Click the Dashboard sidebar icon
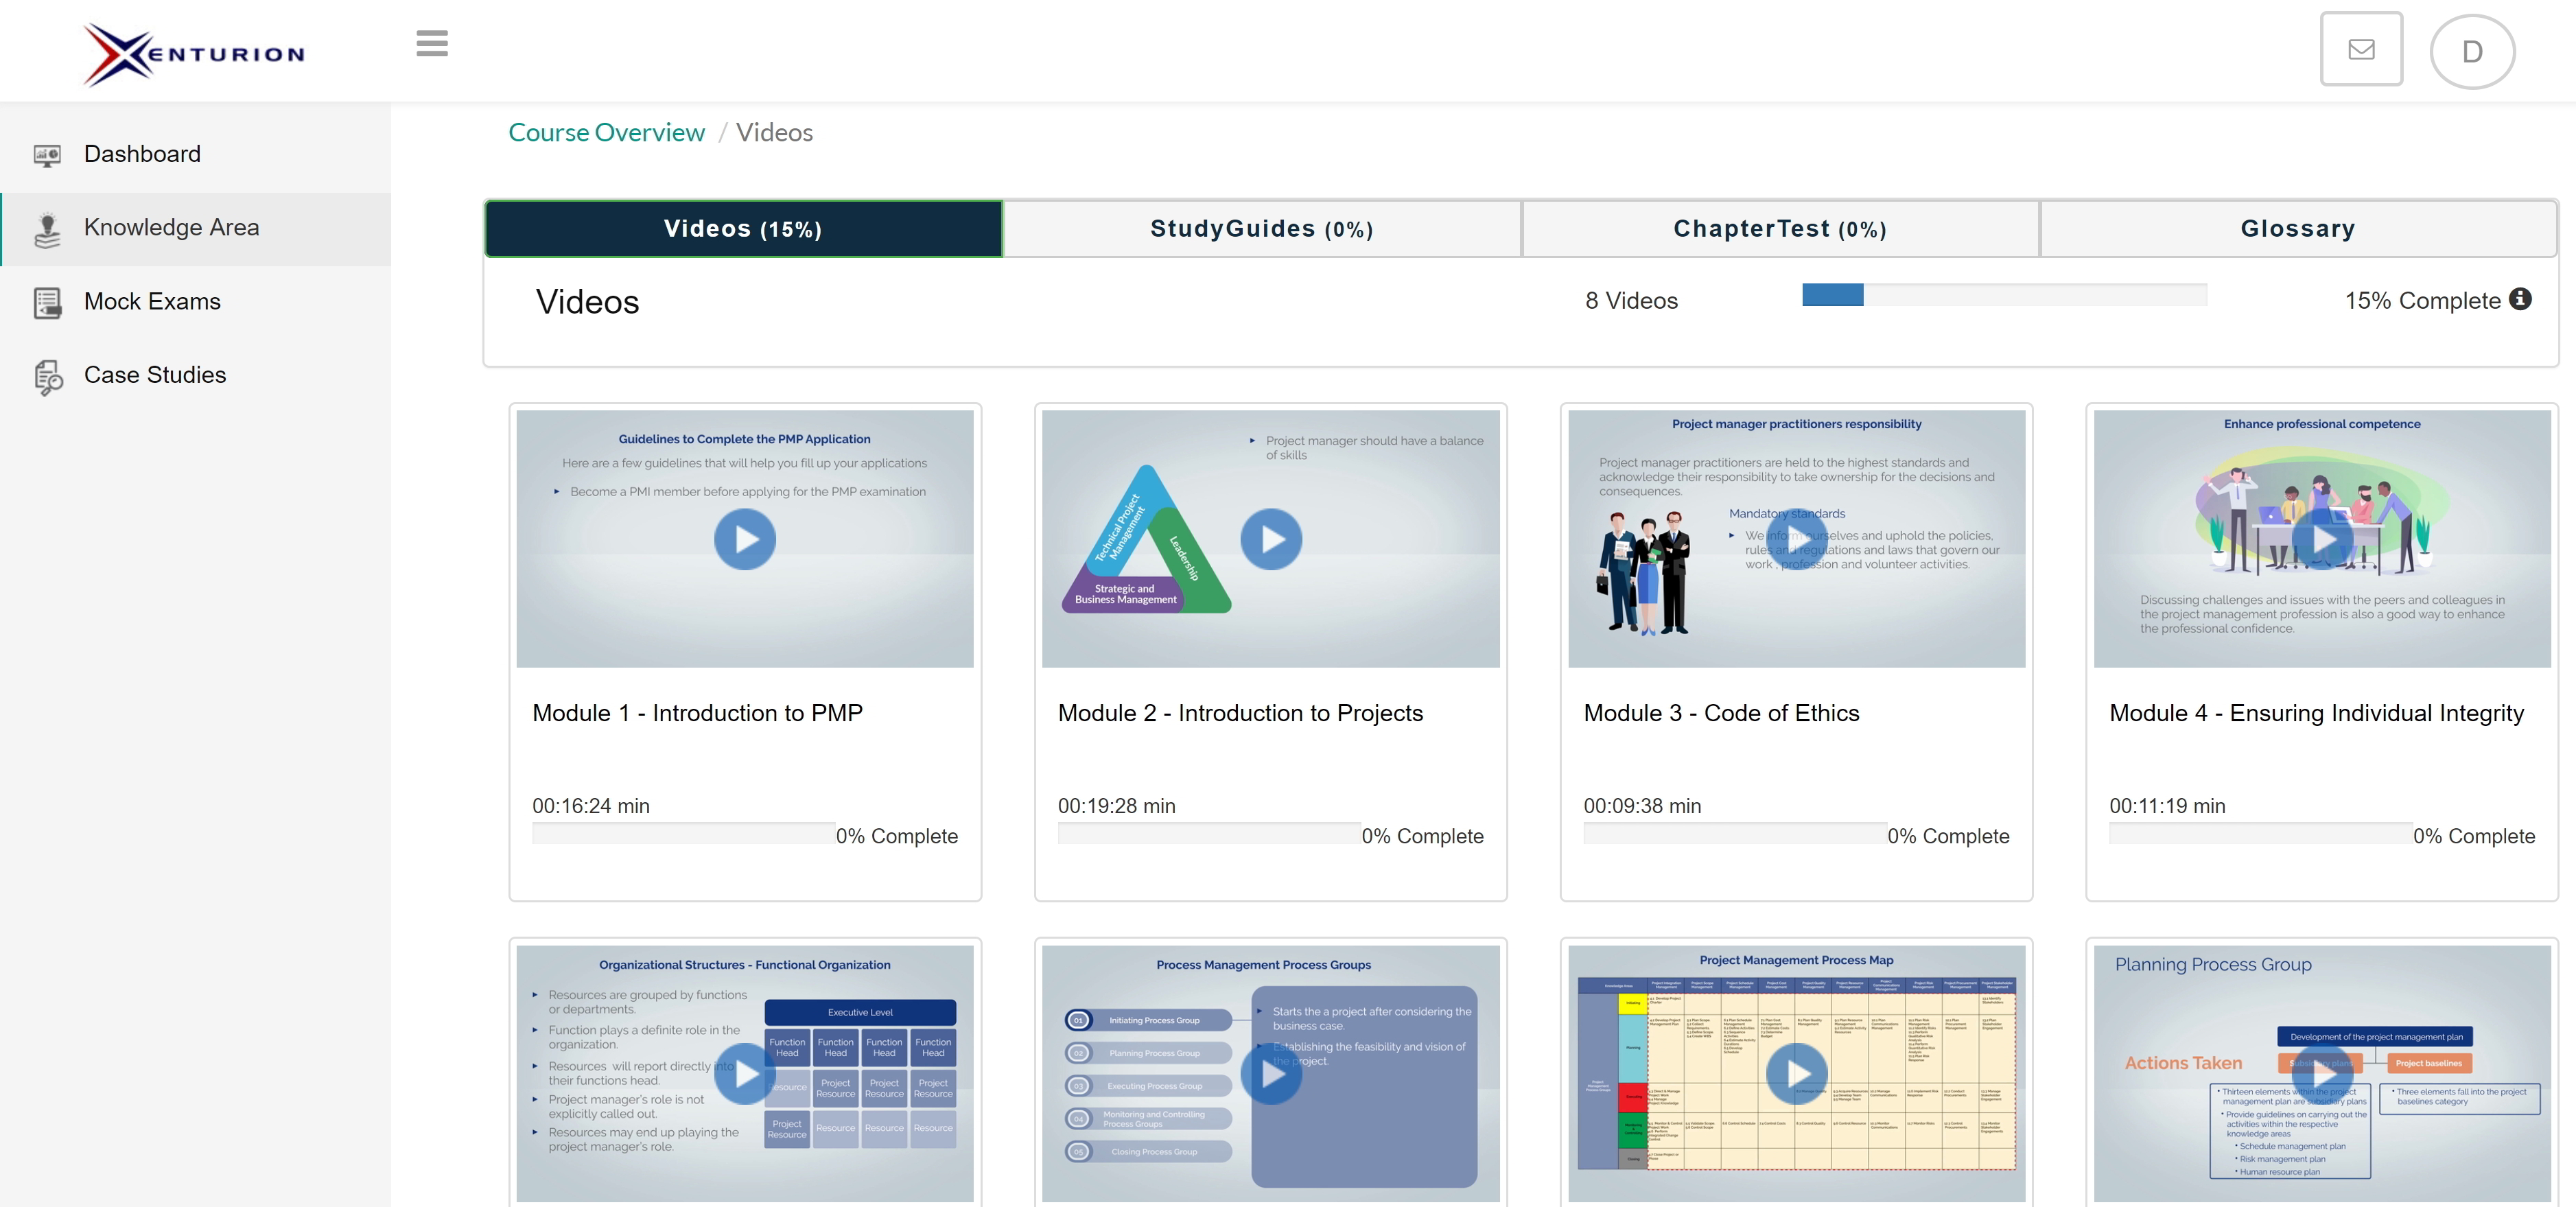The width and height of the screenshot is (2576, 1207). (x=47, y=155)
